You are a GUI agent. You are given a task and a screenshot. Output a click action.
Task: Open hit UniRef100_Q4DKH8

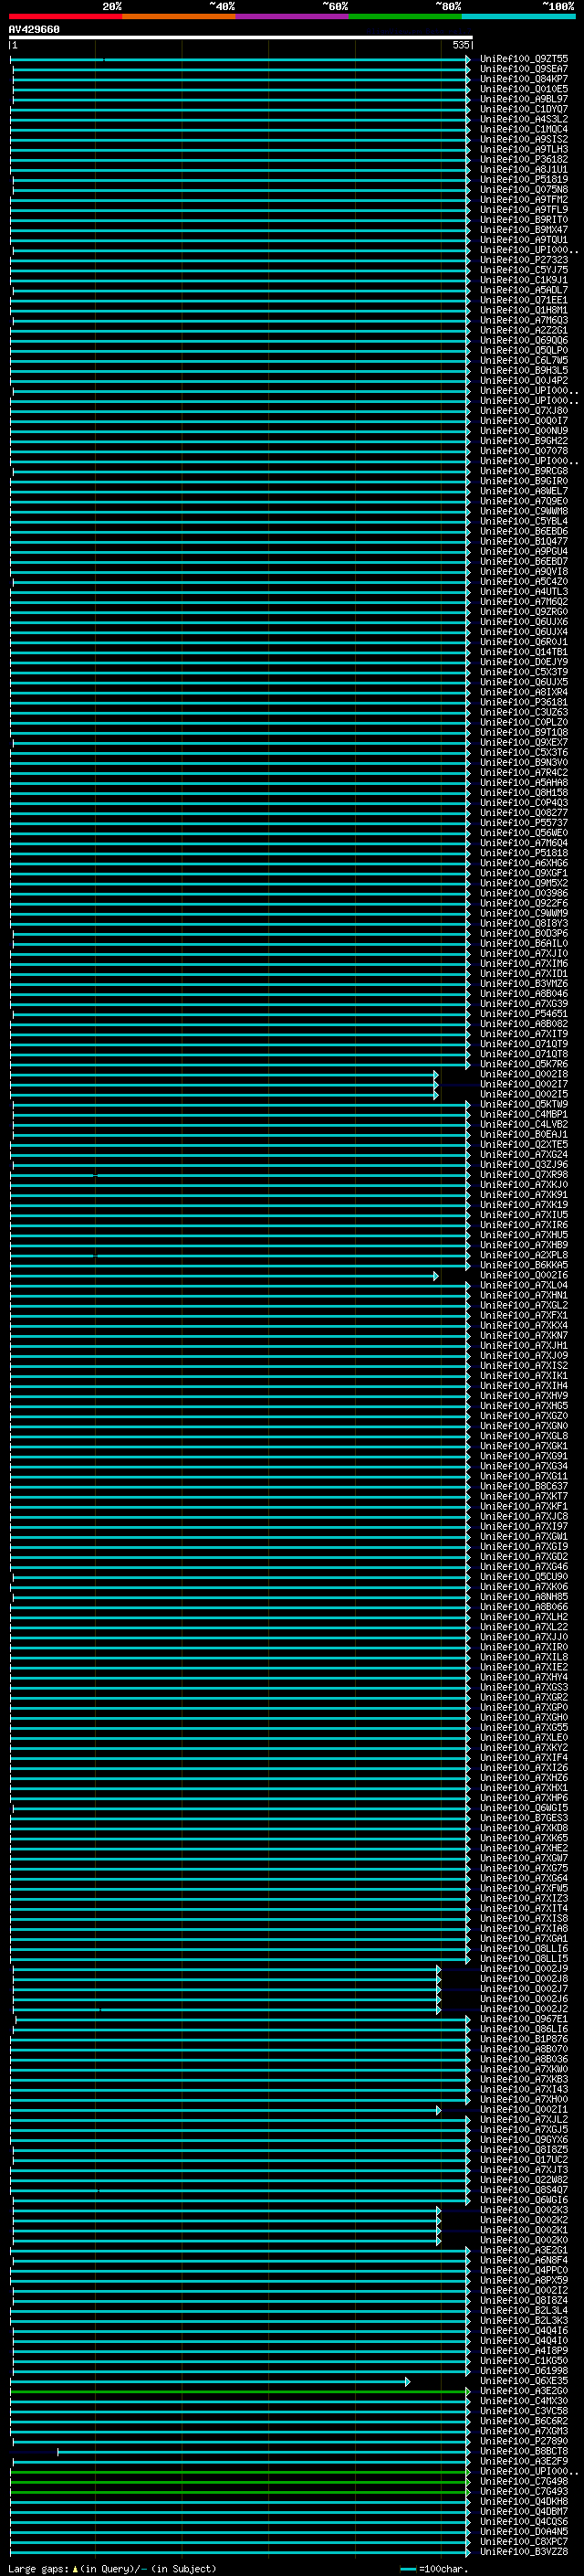pos(524,2501)
